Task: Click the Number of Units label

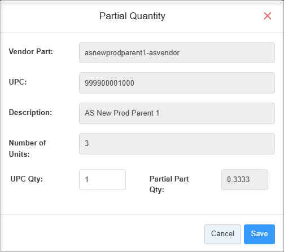Action: click(x=28, y=148)
